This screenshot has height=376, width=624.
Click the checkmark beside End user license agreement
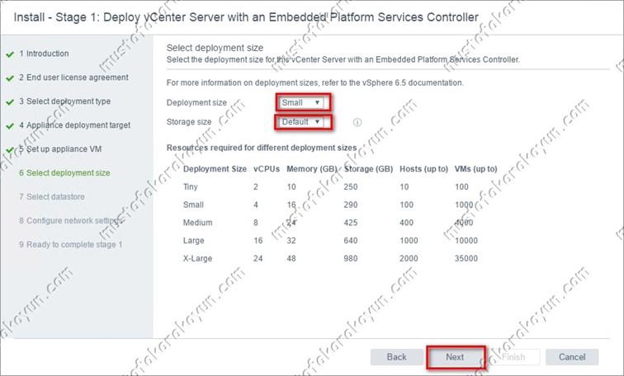10,78
